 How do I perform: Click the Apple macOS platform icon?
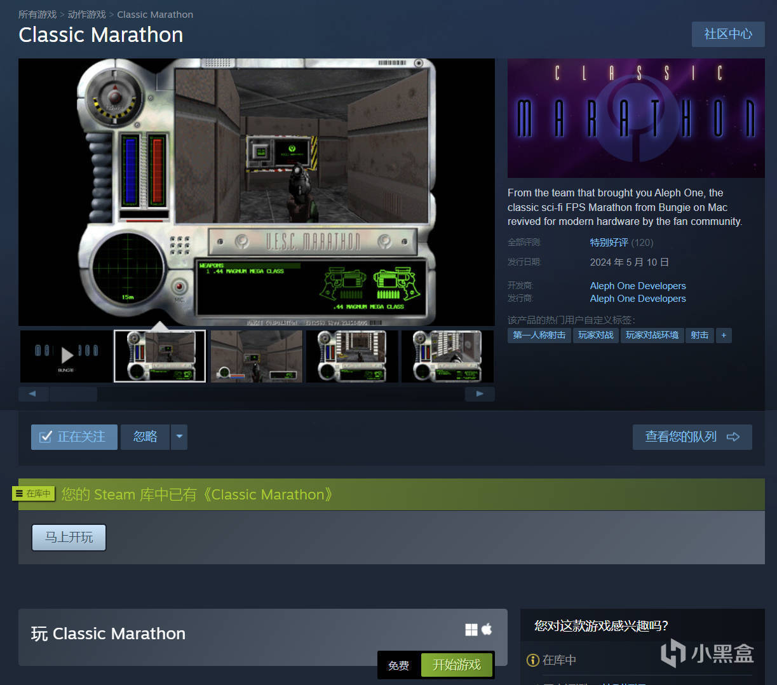click(487, 629)
